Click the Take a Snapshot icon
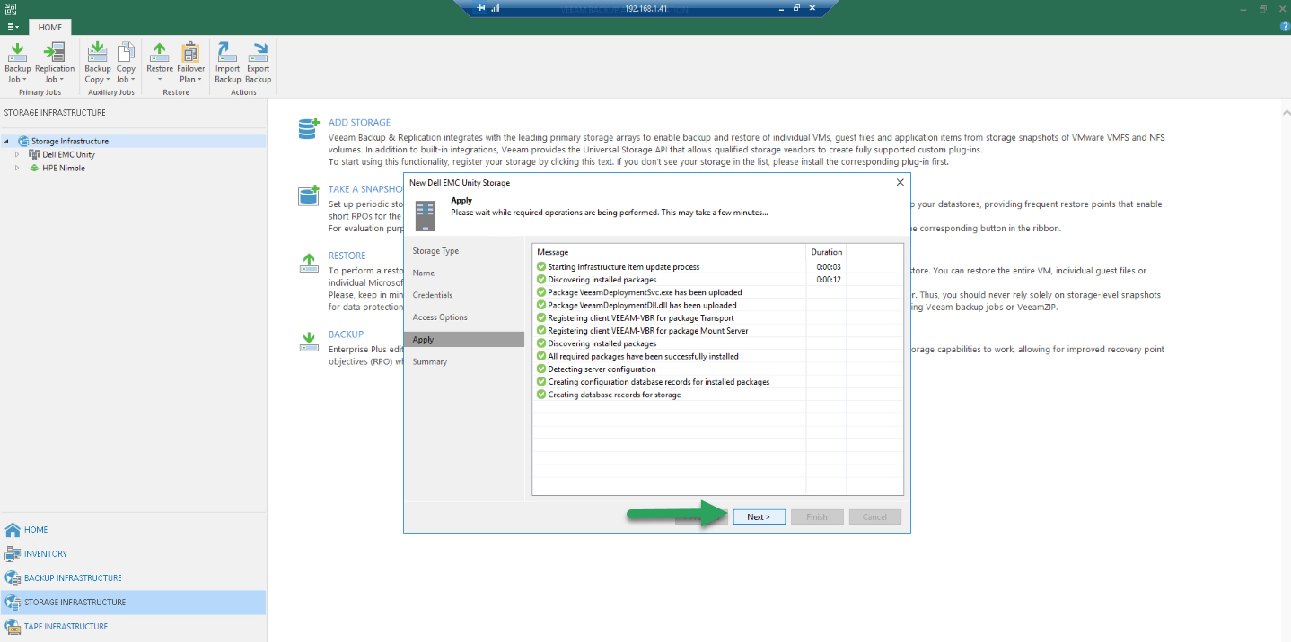The width and height of the screenshot is (1291, 642). [309, 195]
